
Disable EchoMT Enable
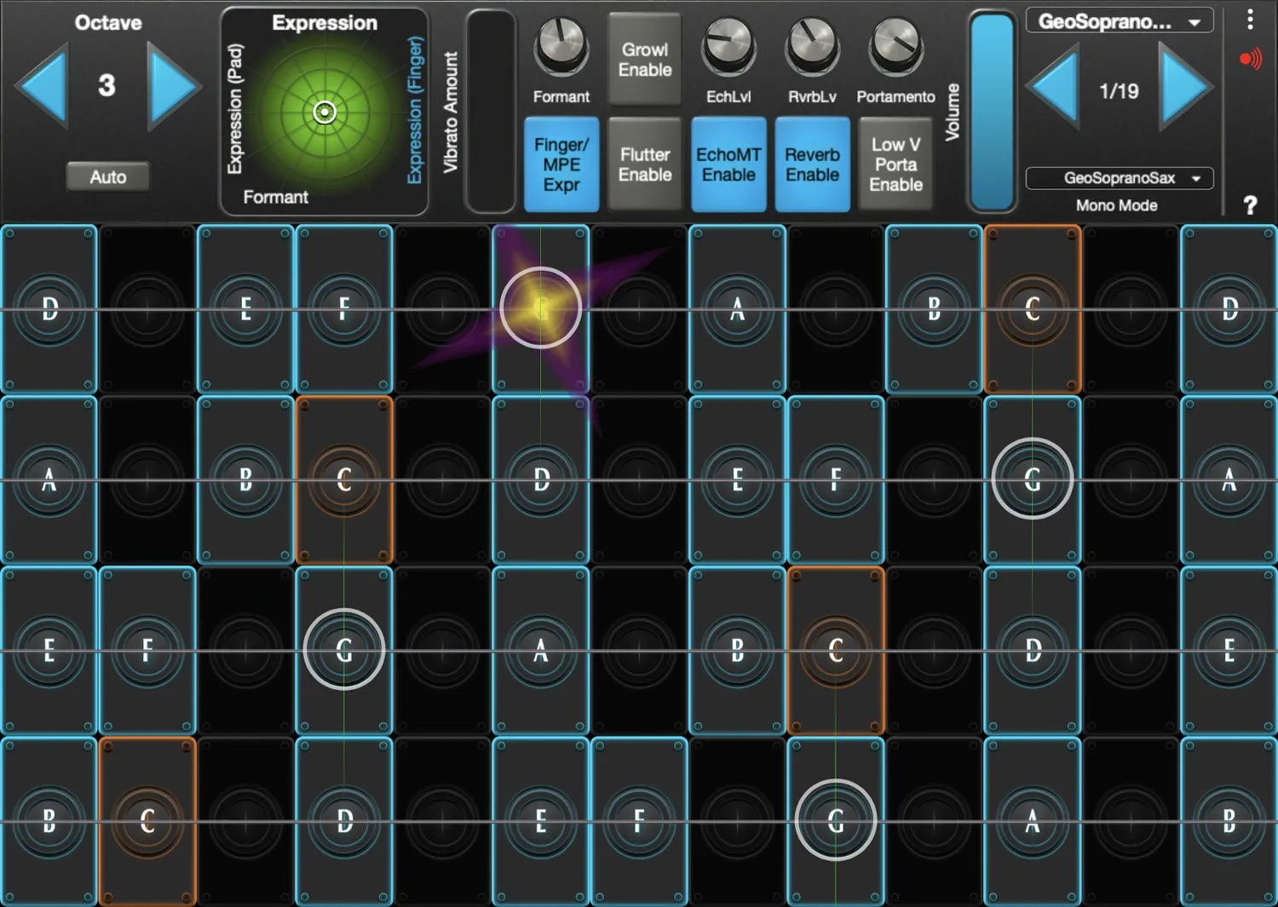[728, 164]
